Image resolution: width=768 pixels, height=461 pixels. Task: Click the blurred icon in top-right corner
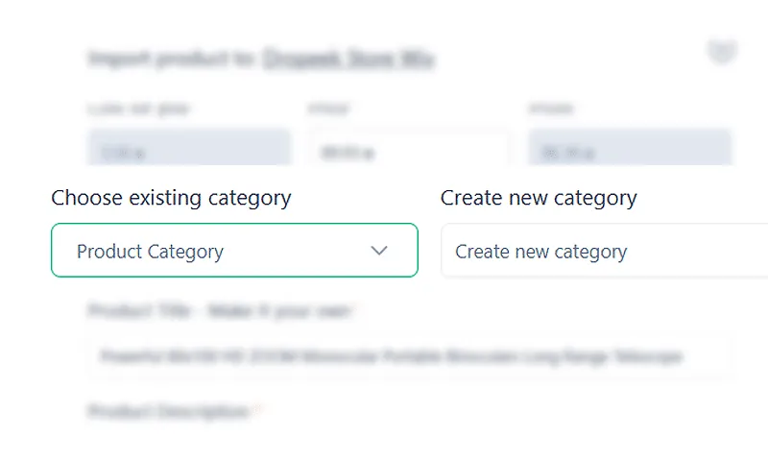(x=721, y=52)
